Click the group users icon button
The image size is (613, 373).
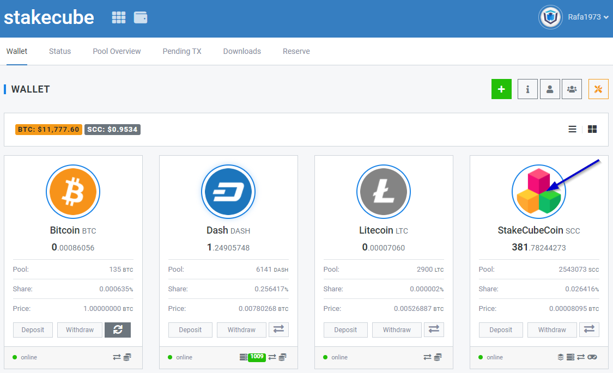pyautogui.click(x=572, y=89)
